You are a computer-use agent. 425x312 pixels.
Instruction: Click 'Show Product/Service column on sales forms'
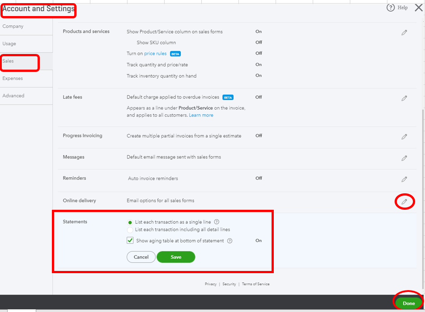point(174,32)
